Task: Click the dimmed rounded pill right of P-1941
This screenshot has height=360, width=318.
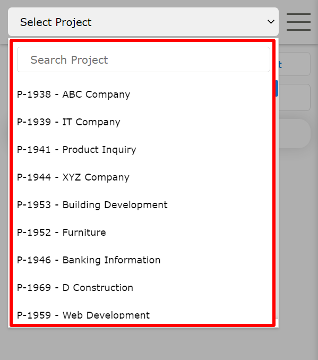Action: (295, 133)
